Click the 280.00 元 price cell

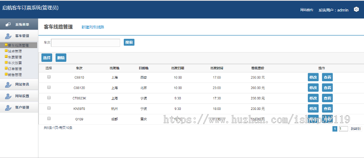click(258, 88)
